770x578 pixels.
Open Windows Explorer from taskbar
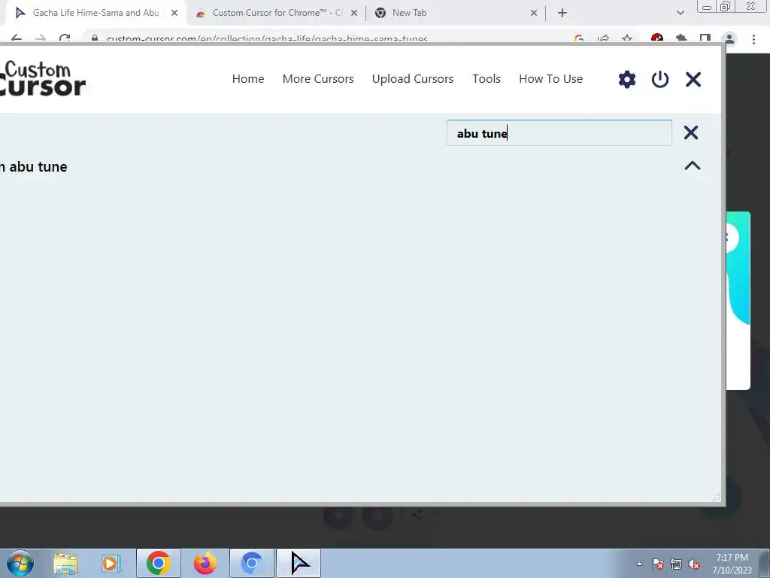65,564
